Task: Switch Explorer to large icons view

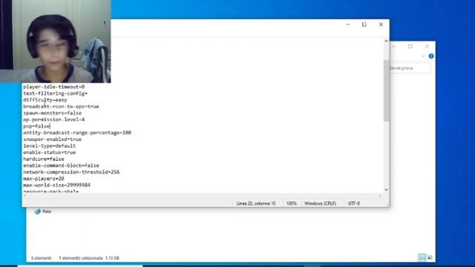Action: 430,257
